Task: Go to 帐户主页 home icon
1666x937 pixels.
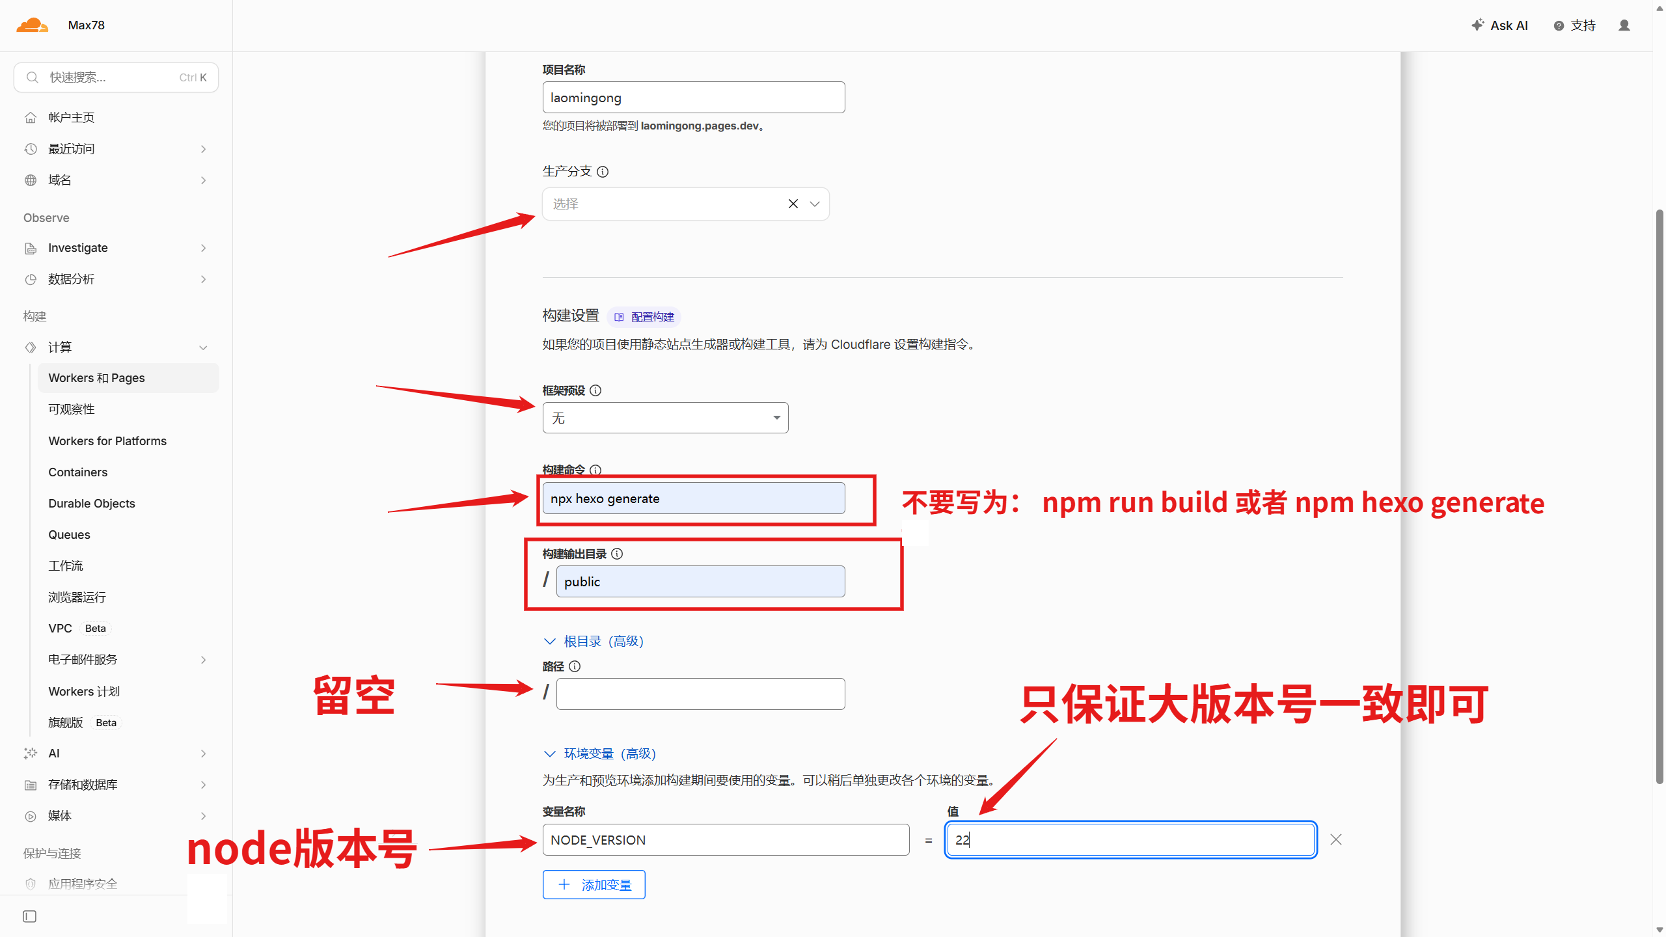Action: 31,118
